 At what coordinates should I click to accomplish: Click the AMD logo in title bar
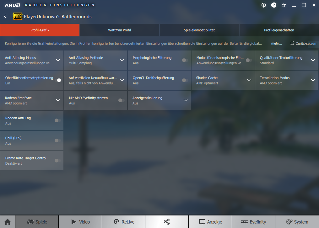tap(13, 5)
